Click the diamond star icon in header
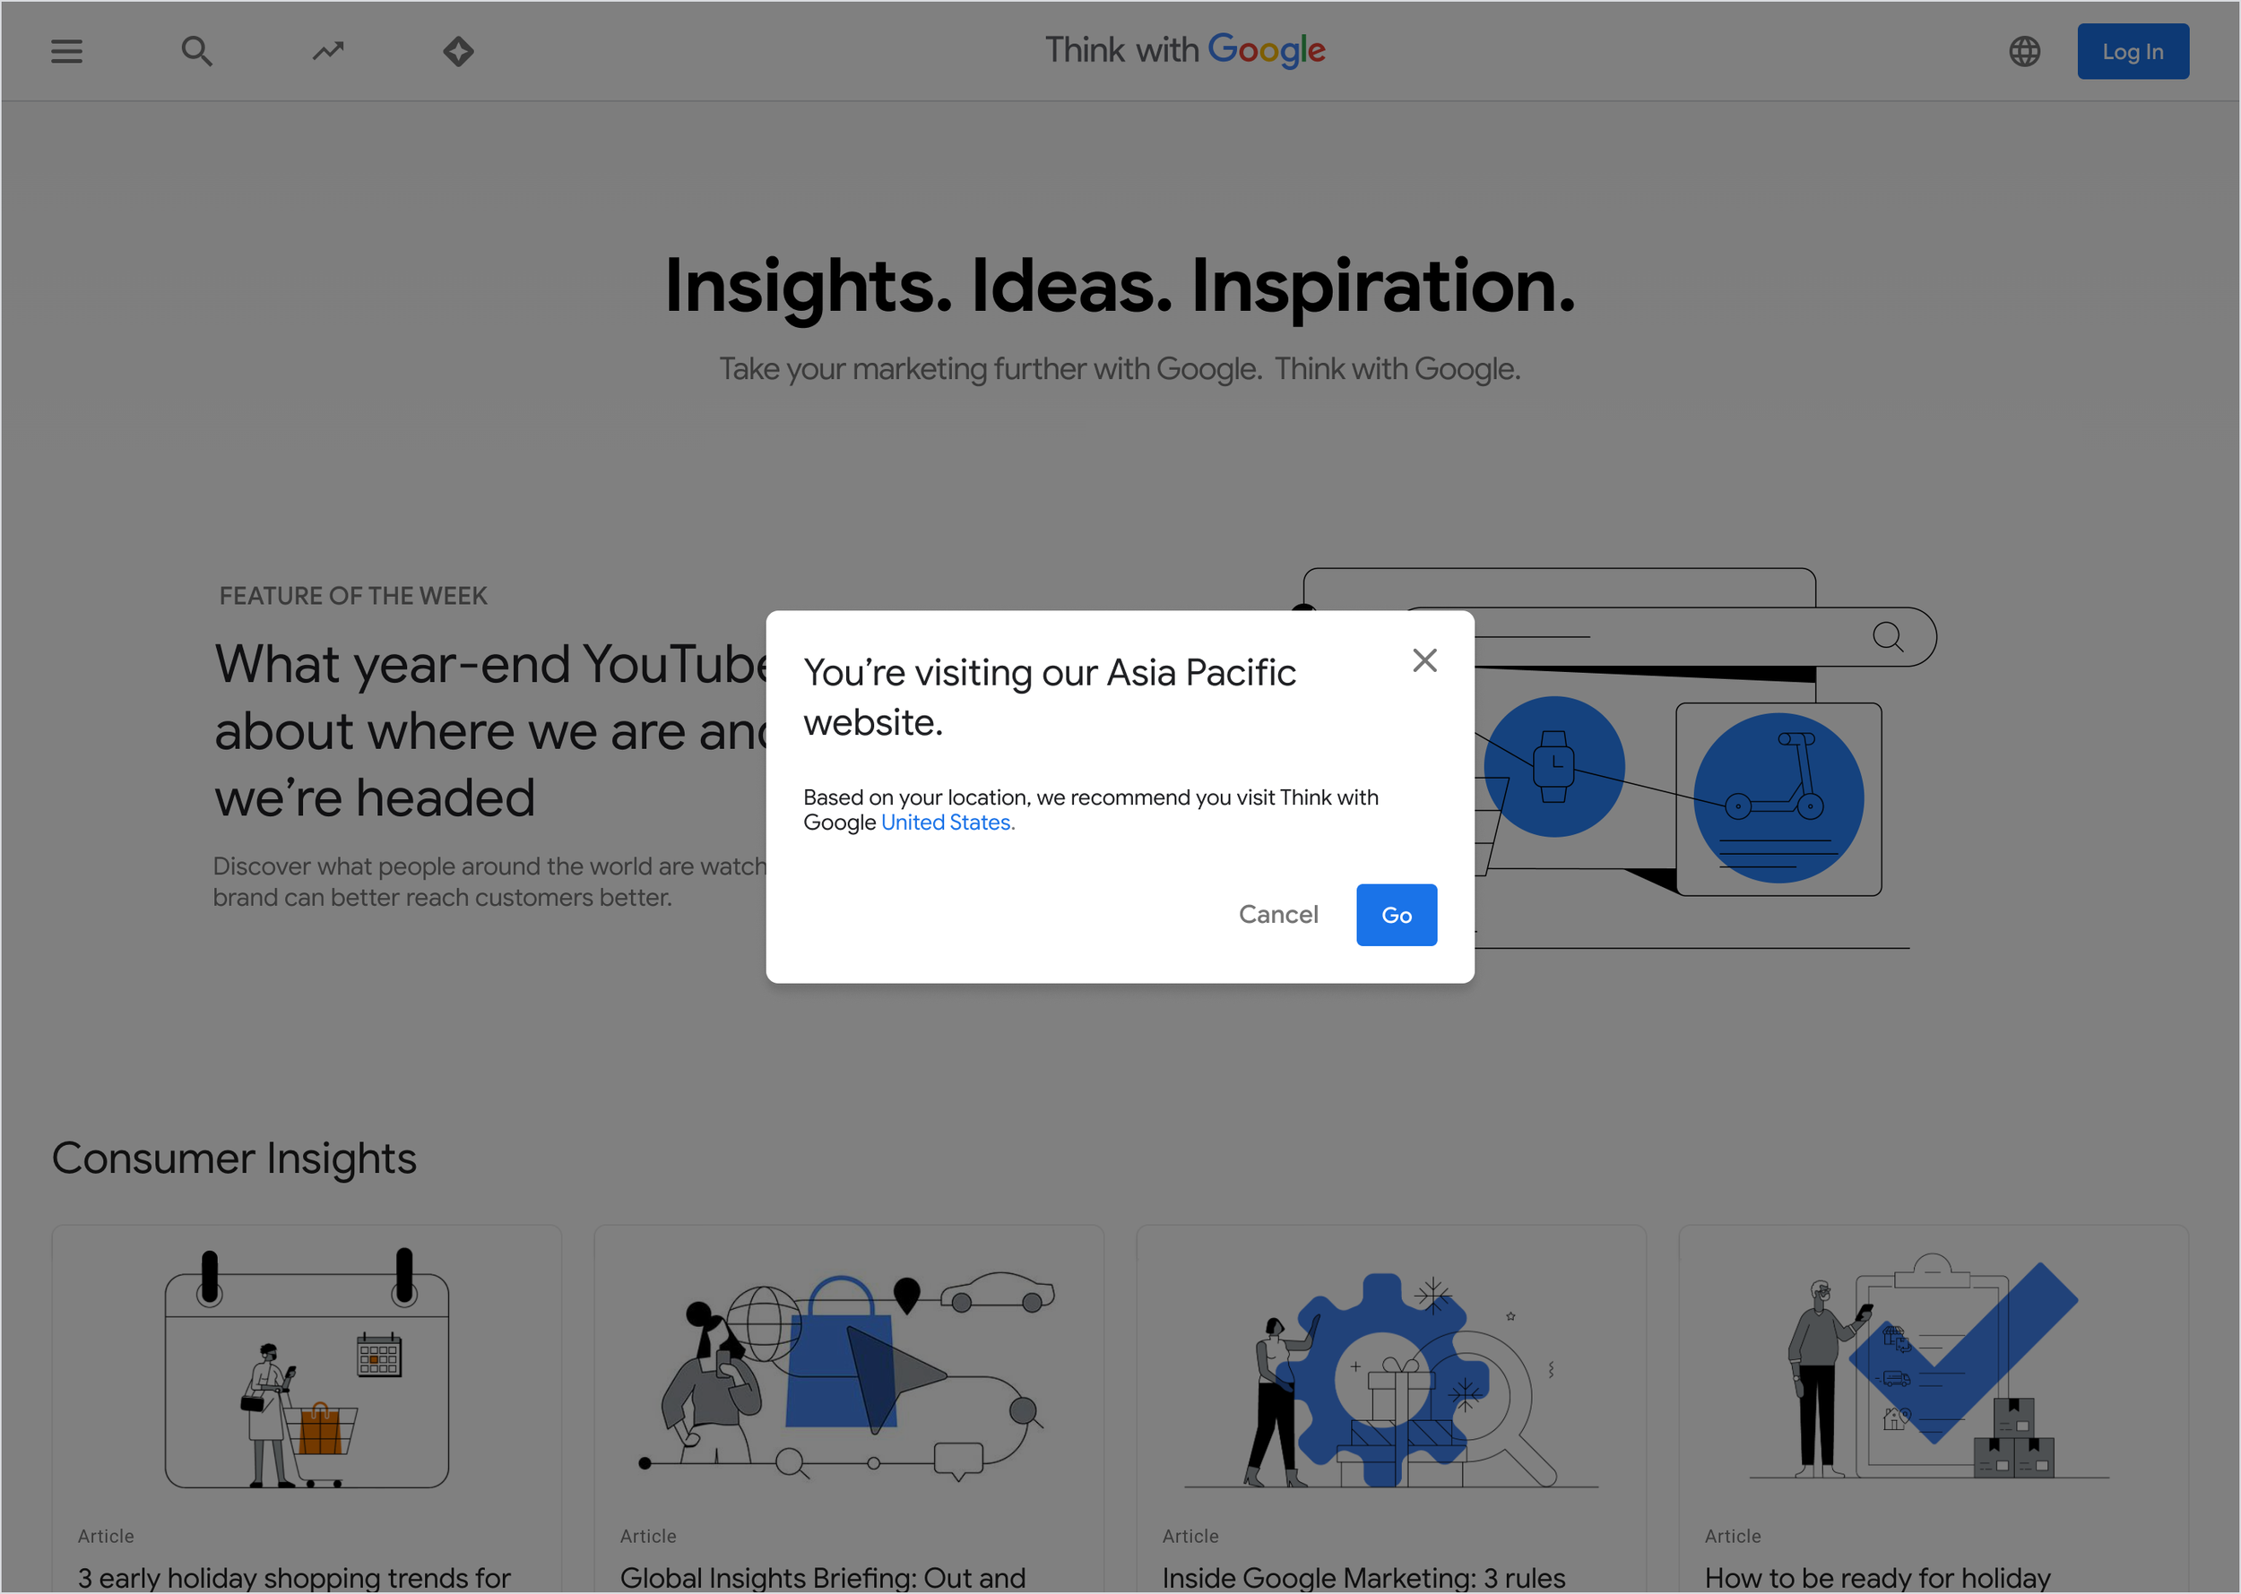2241x1594 pixels. click(x=459, y=51)
